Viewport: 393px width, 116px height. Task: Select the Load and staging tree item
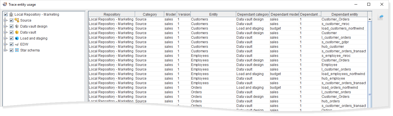[x=34, y=38]
